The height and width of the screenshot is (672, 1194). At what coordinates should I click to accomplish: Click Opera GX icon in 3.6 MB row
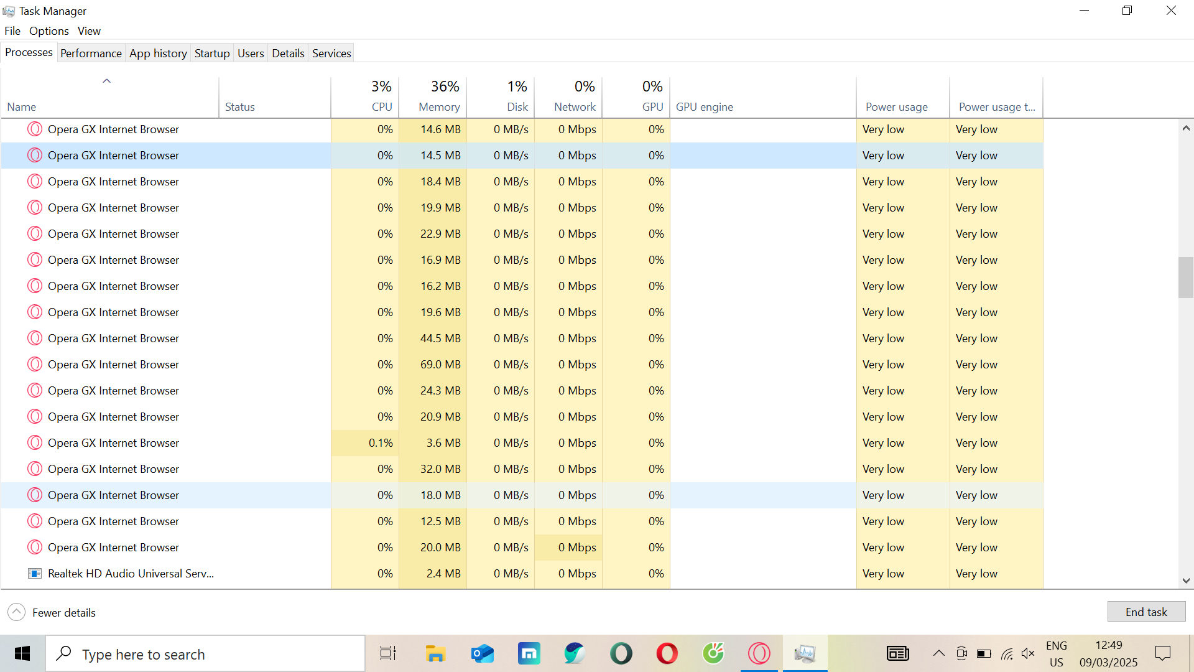35,443
